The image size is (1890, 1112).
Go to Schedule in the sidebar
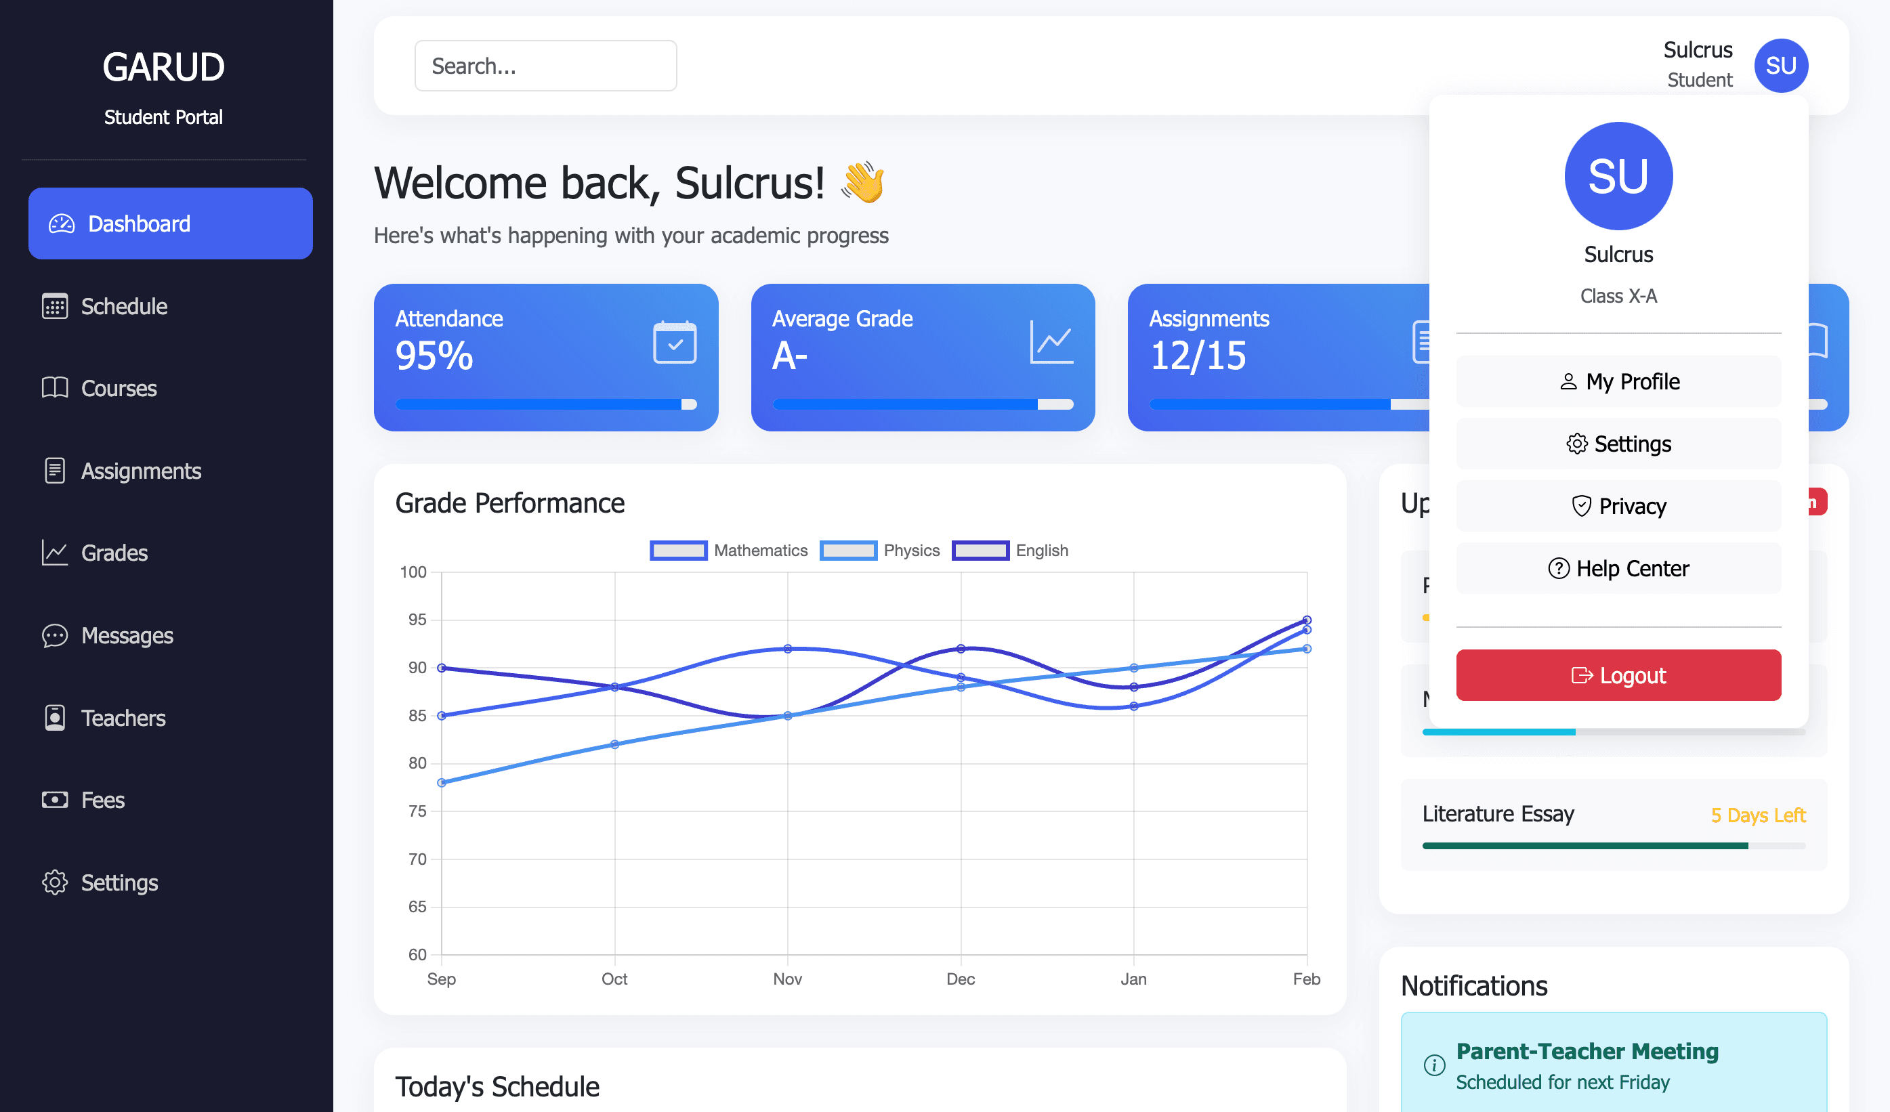tap(170, 306)
